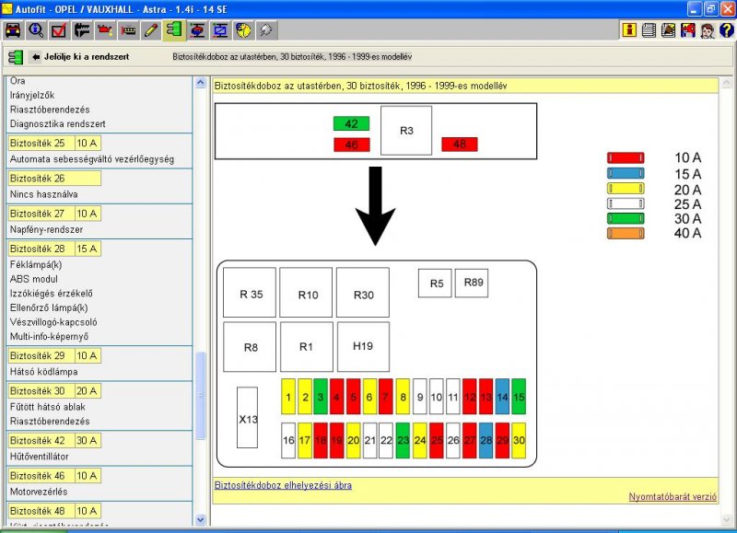Select relay R89 in the fuse box
This screenshot has width=737, height=533.
click(472, 284)
